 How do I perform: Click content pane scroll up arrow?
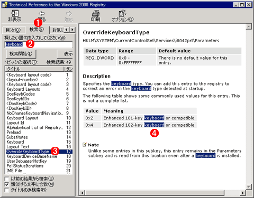[x=249, y=27]
